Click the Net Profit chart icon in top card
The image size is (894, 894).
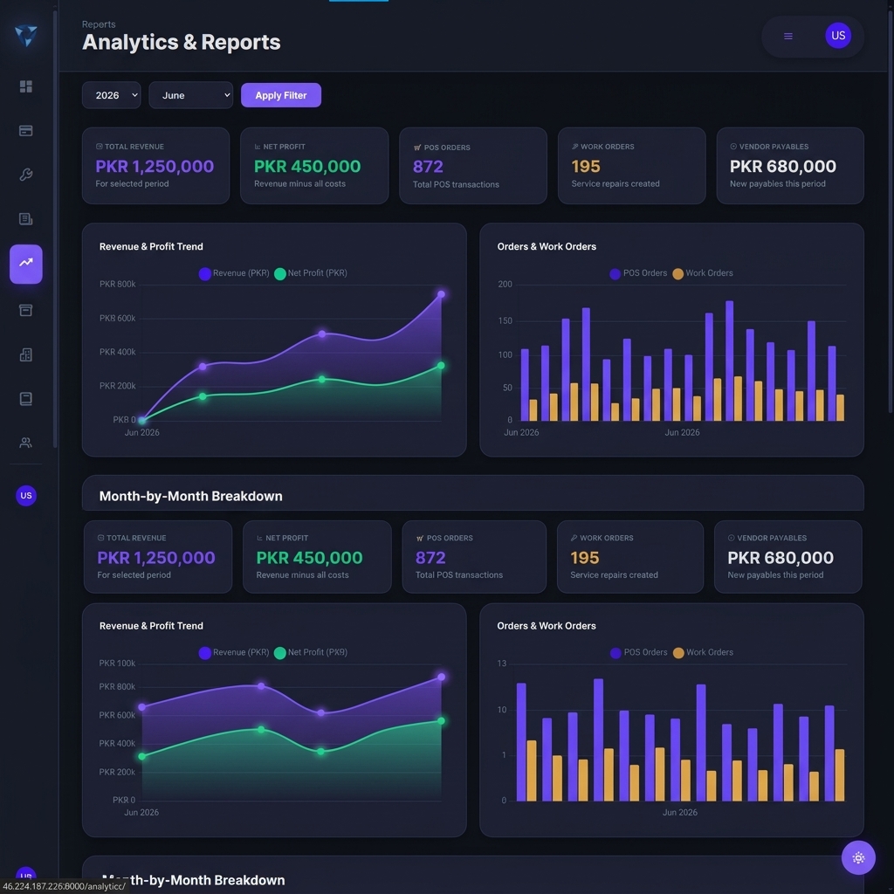coord(258,147)
